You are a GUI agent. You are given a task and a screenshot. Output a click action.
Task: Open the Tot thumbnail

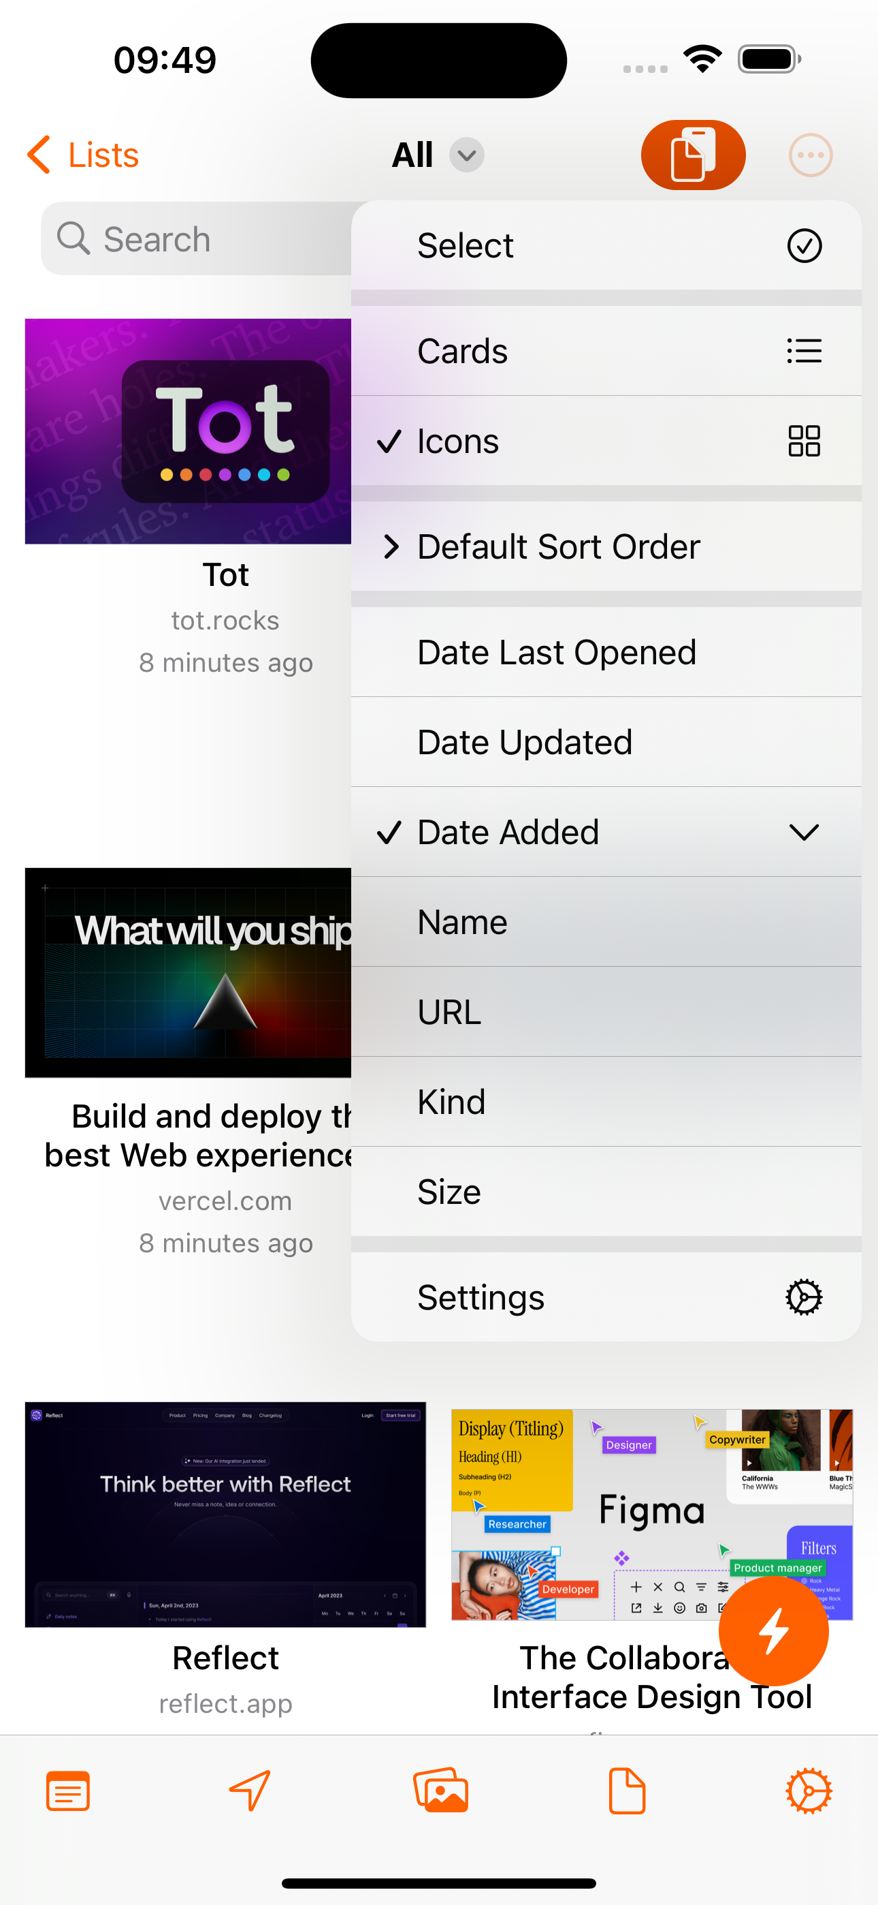(189, 431)
